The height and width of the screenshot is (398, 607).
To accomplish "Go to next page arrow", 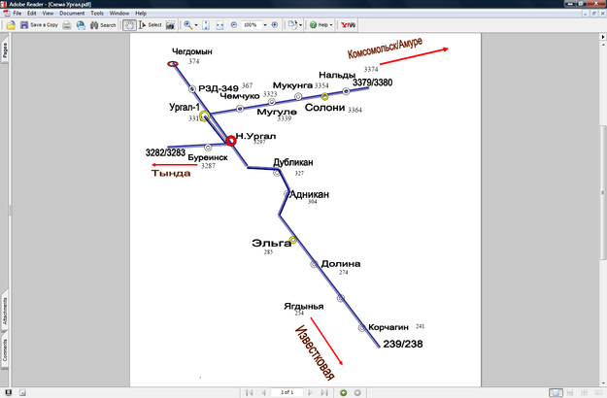I will [310, 392].
